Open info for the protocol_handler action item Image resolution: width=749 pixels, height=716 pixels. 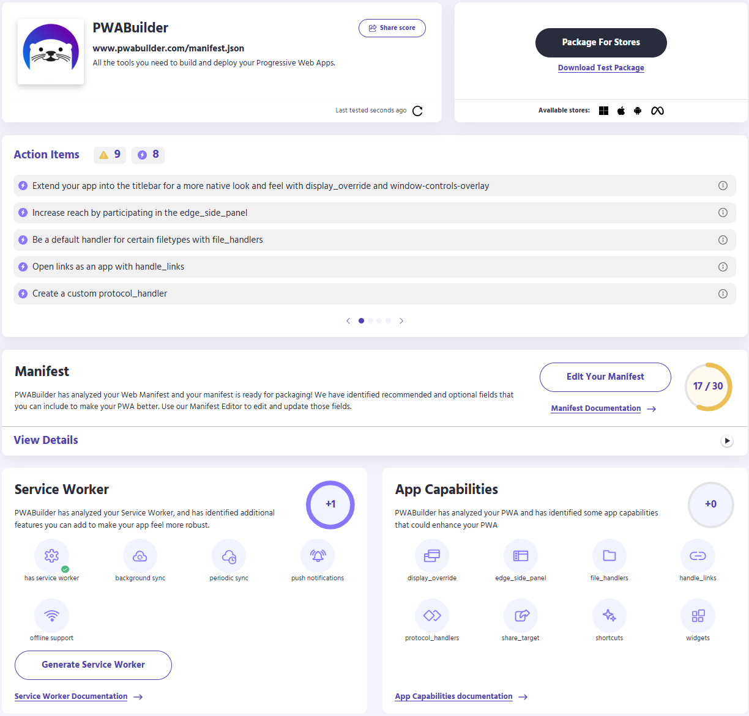coord(723,293)
